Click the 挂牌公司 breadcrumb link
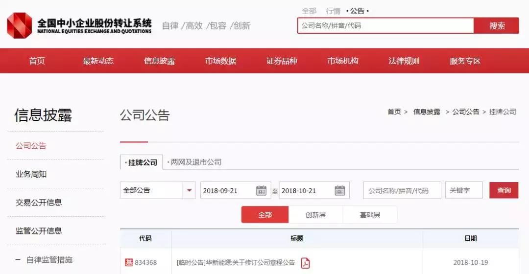The image size is (529, 274). [x=503, y=112]
